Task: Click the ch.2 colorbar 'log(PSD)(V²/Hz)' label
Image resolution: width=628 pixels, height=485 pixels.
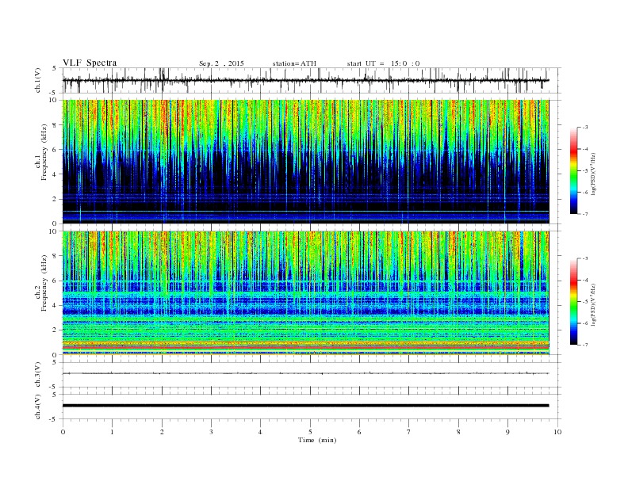Action: pyautogui.click(x=594, y=304)
